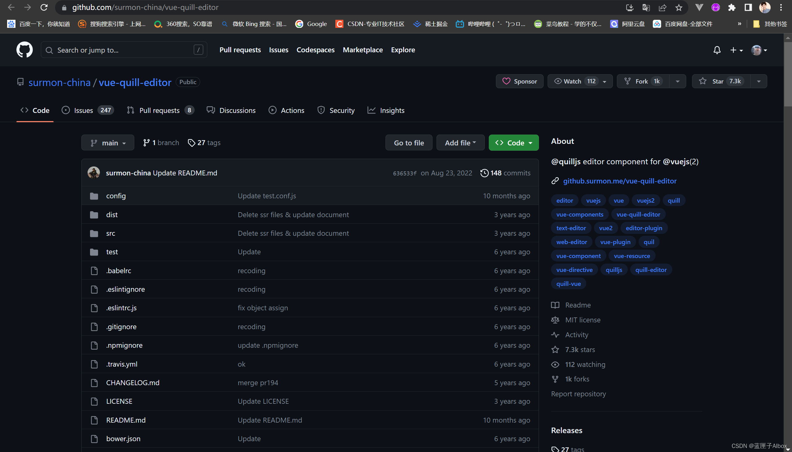Click the commit history clock icon
Screen dimensions: 792x452
[x=484, y=173]
